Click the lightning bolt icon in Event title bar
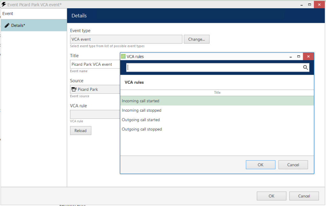The width and height of the screenshot is (326, 206). click(4, 4)
